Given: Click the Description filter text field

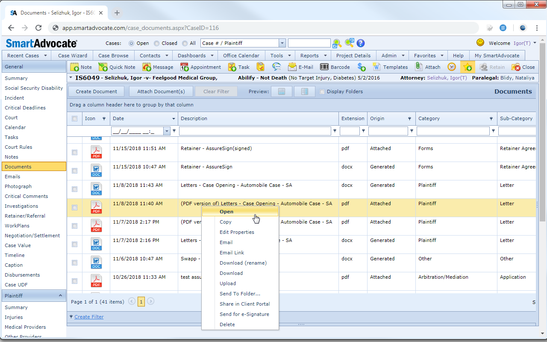Looking at the screenshot, I should pos(255,131).
